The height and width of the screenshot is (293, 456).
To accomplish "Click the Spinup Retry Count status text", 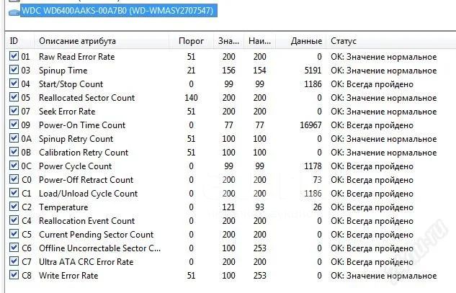I will pyautogui.click(x=383, y=139).
